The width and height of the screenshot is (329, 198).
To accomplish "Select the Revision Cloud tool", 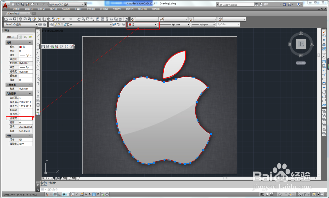I will pyautogui.click(x=38, y=62).
